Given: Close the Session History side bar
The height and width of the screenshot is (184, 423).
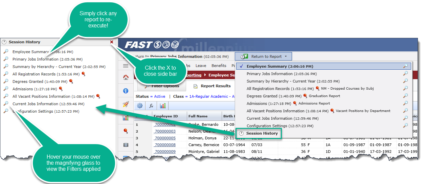Looking at the screenshot, I should (112, 42).
